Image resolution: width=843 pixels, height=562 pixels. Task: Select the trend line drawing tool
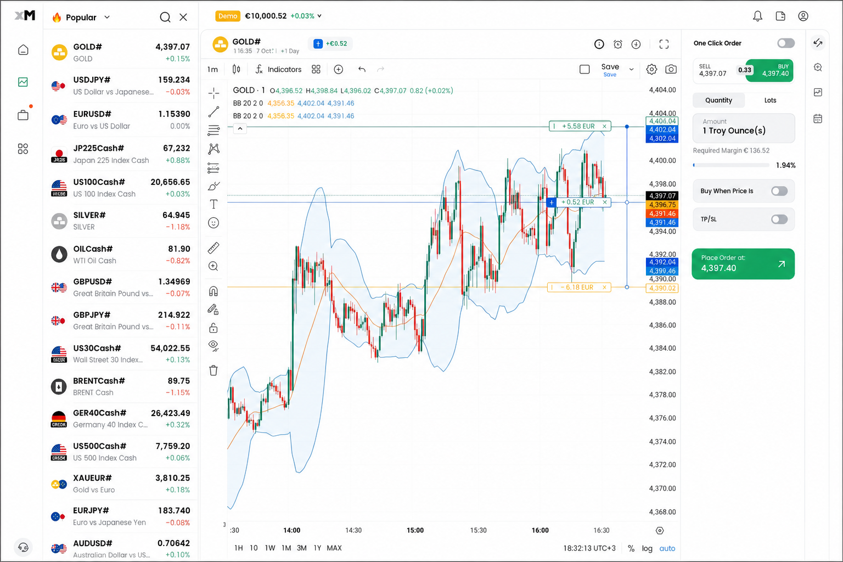point(213,112)
